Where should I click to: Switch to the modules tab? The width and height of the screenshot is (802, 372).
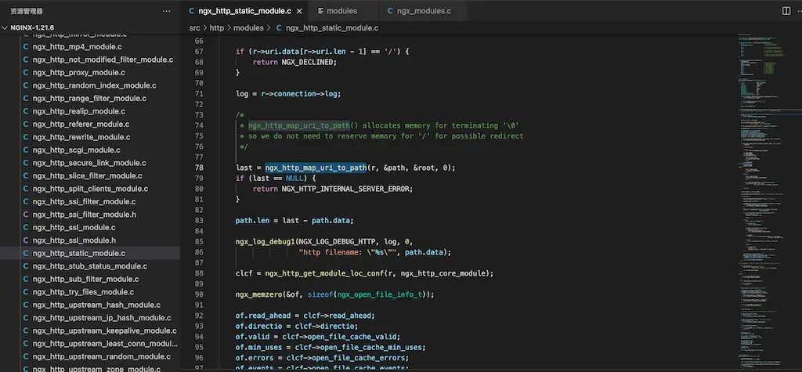pos(341,11)
